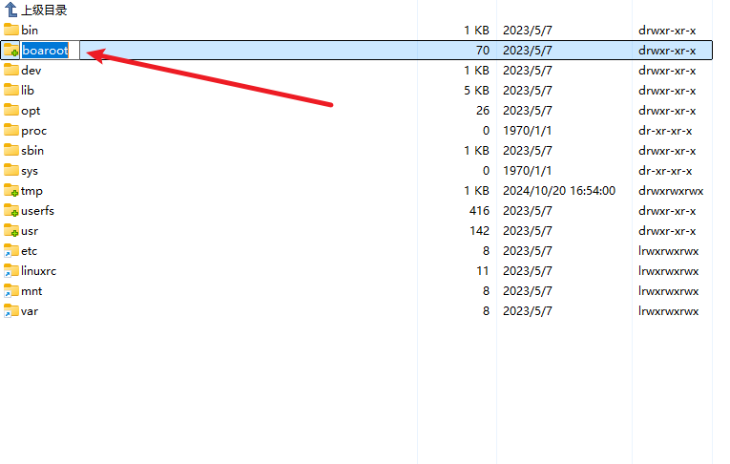This screenshot has width=730, height=464.
Task: Select the opt folder name
Action: pos(31,110)
